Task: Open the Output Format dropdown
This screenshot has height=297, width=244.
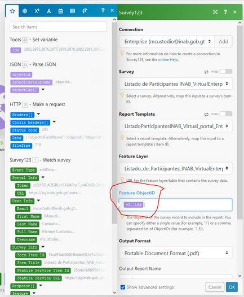Action: click(x=175, y=253)
